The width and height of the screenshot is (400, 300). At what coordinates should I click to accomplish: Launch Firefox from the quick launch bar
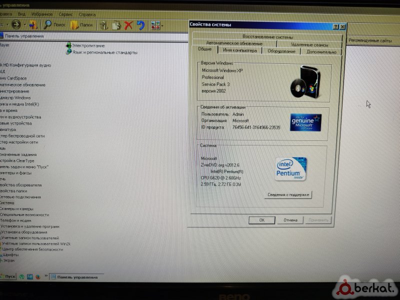38,276
